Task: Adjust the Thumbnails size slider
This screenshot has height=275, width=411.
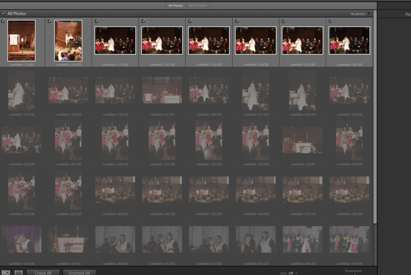Action: click(354, 273)
